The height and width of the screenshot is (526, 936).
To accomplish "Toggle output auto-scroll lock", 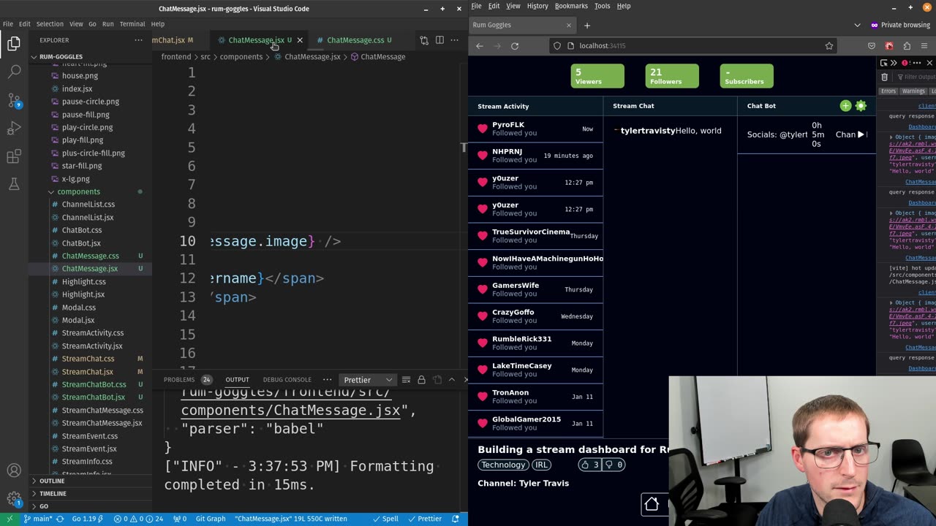I will 421,380.
